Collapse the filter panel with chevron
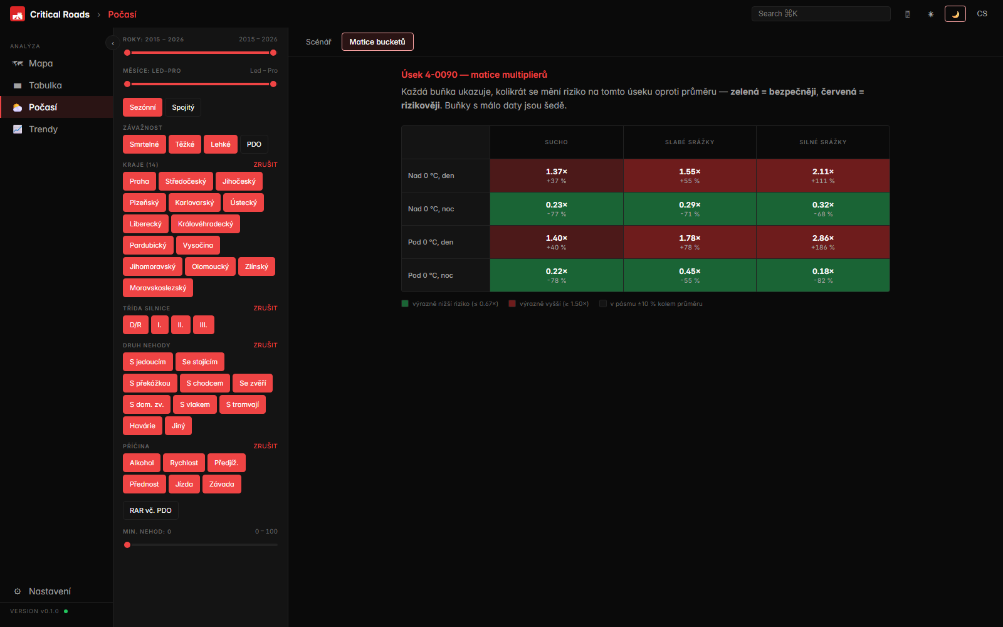This screenshot has height=627, width=1003. click(113, 43)
